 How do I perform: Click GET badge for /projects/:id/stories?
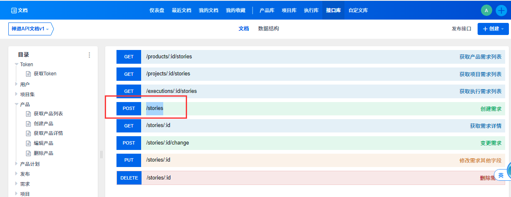click(x=129, y=74)
